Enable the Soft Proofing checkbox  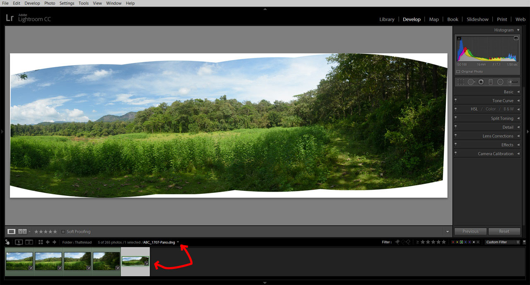(63, 232)
